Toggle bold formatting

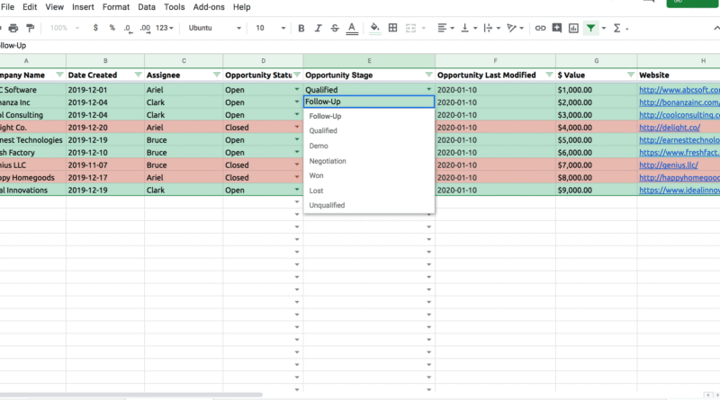pyautogui.click(x=301, y=28)
